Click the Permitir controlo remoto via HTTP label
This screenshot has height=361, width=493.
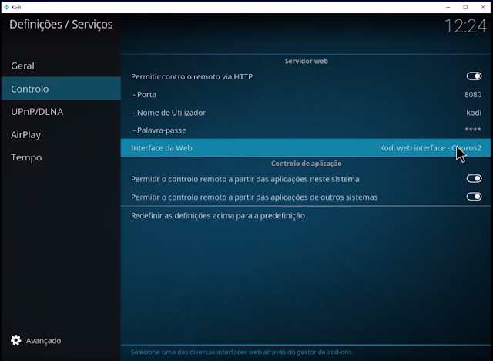192,76
